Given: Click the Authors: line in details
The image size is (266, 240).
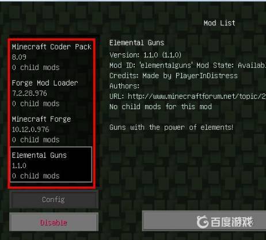Looking at the screenshot, I should click(x=124, y=86).
